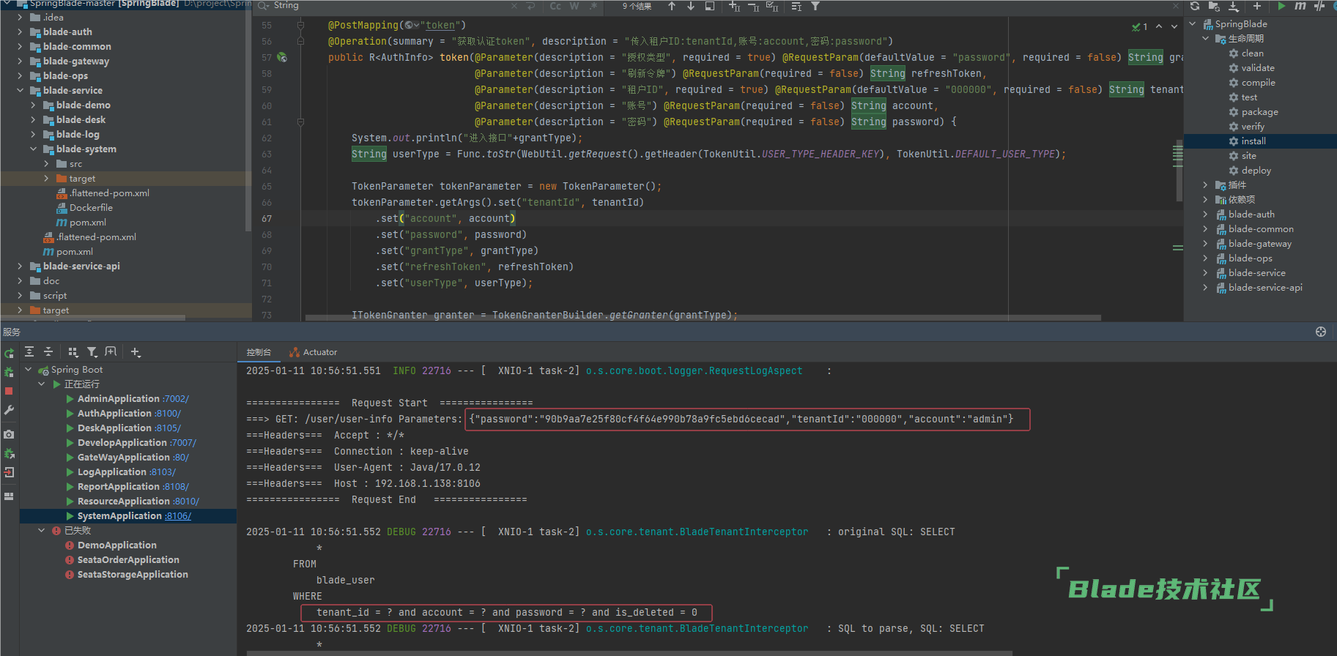
Task: Open the SystemApplication port :8106/ link
Action: pos(178,516)
